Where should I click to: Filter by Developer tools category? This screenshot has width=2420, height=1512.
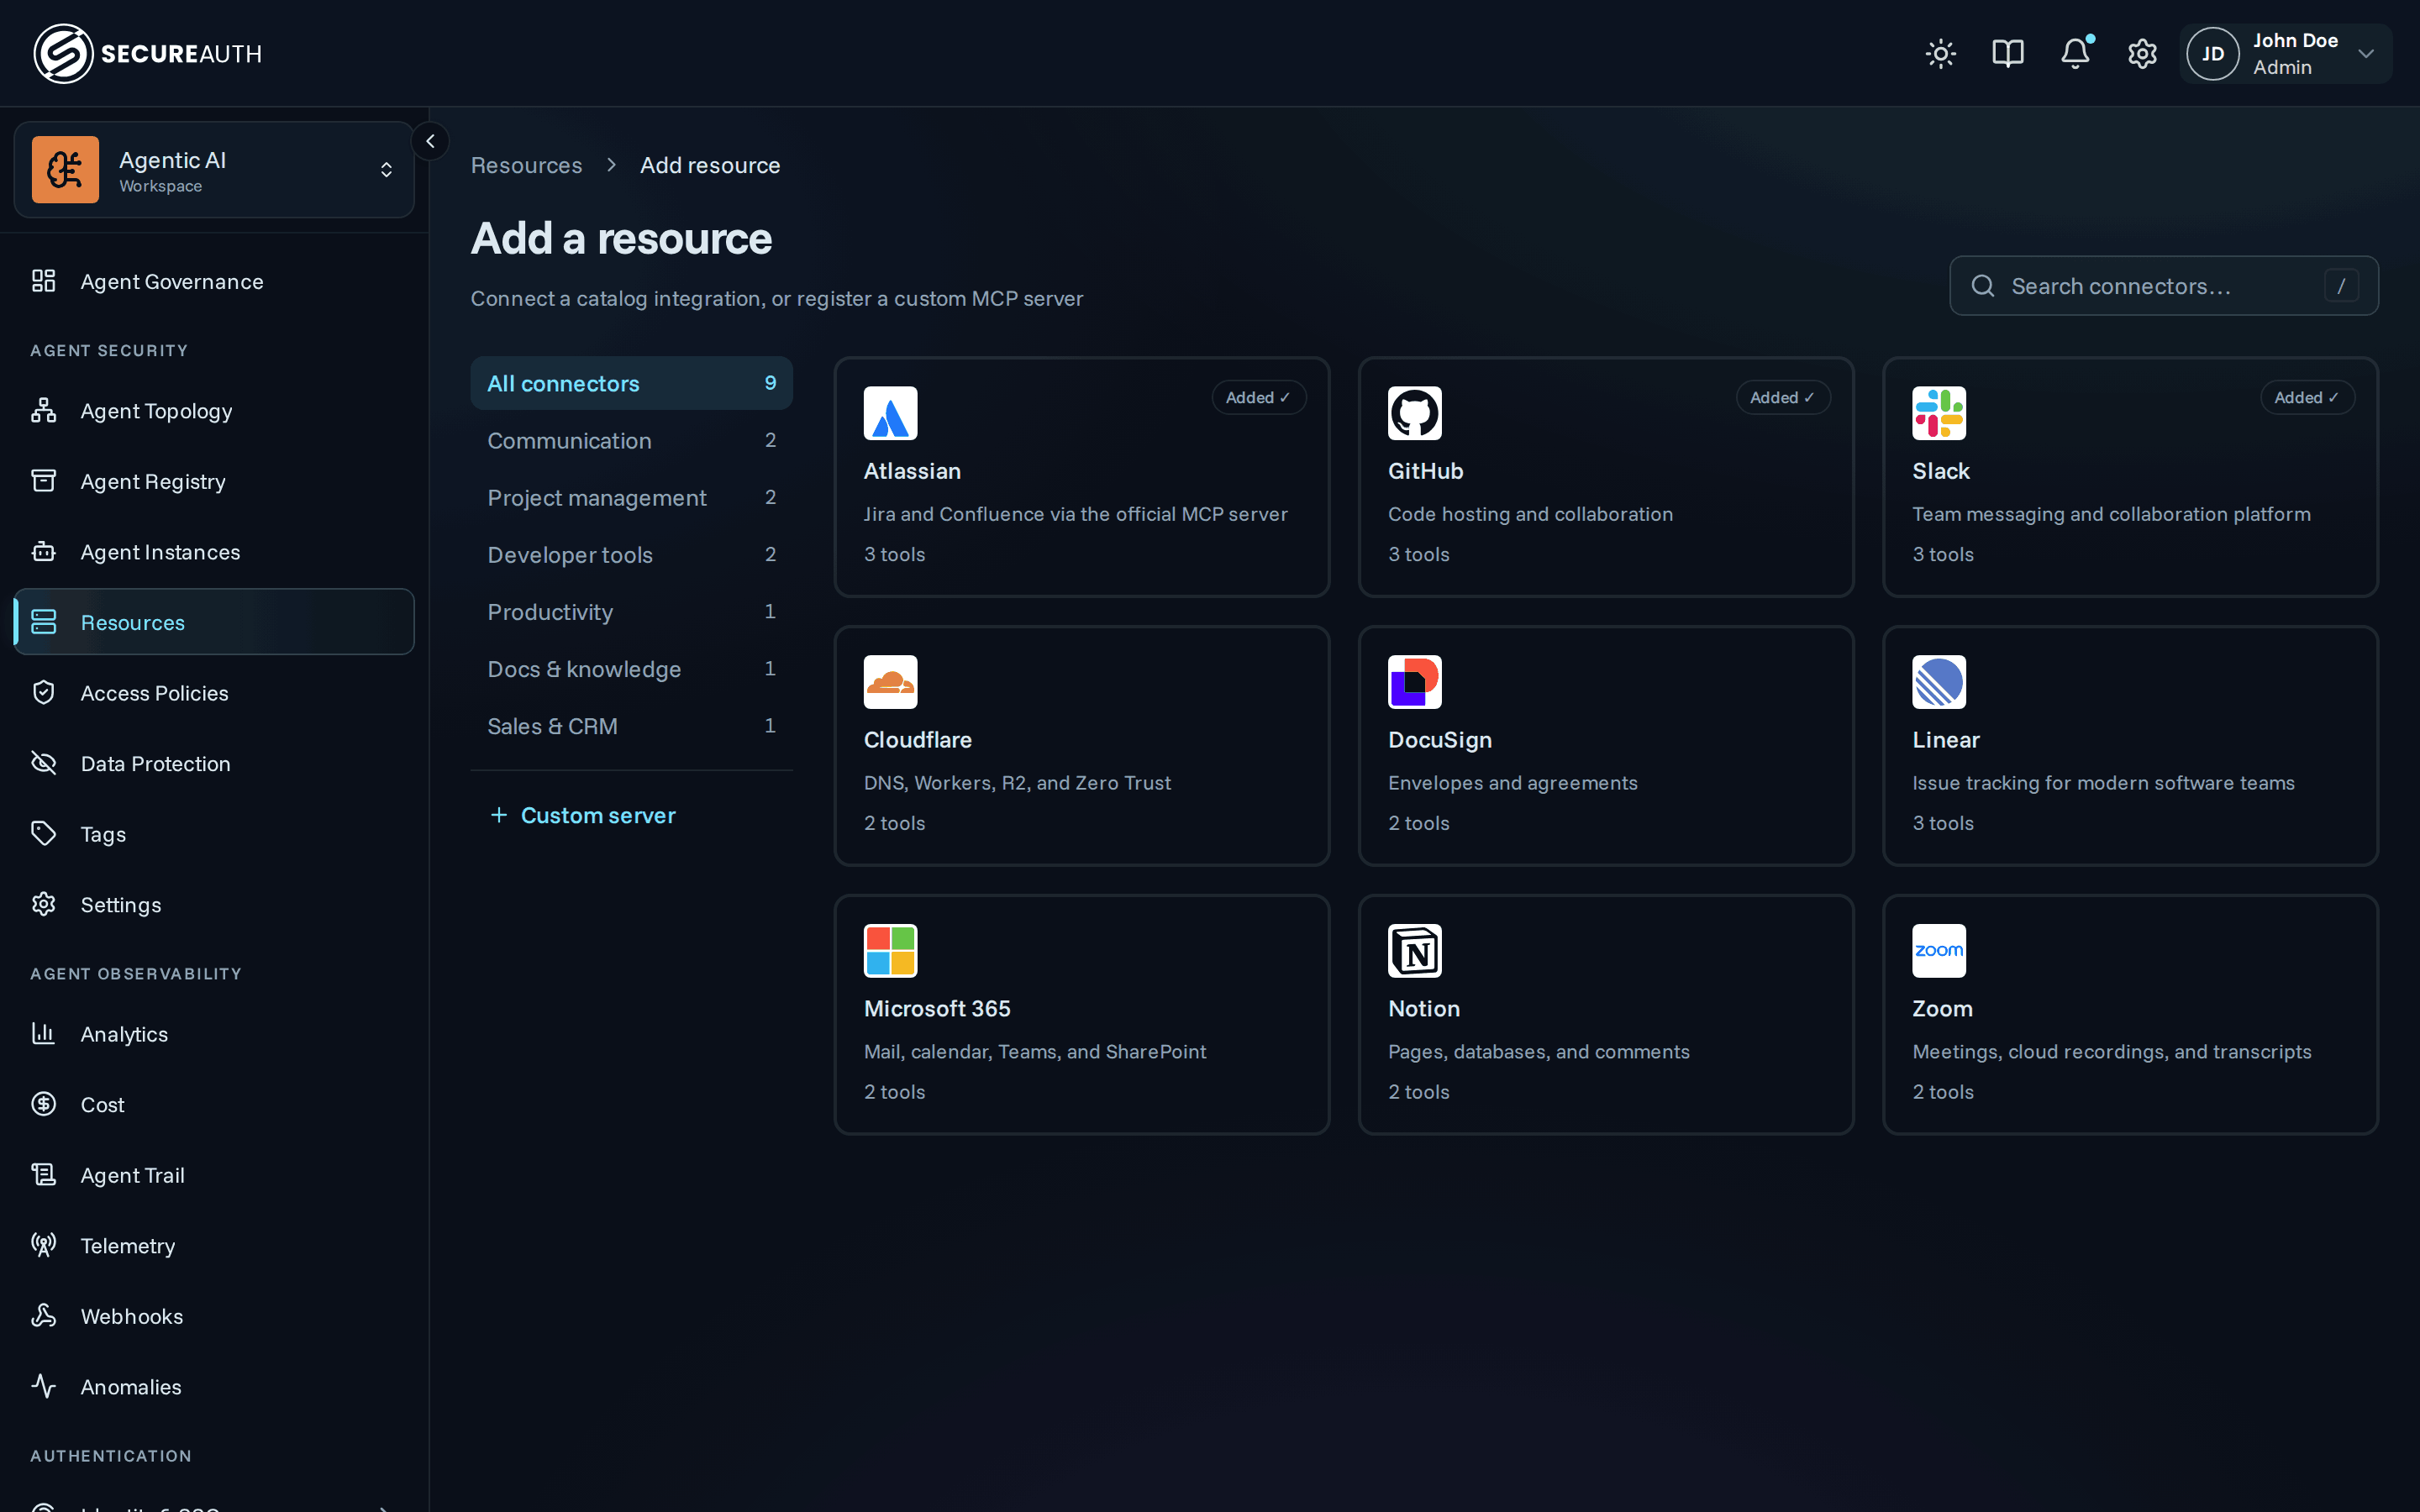[631, 554]
